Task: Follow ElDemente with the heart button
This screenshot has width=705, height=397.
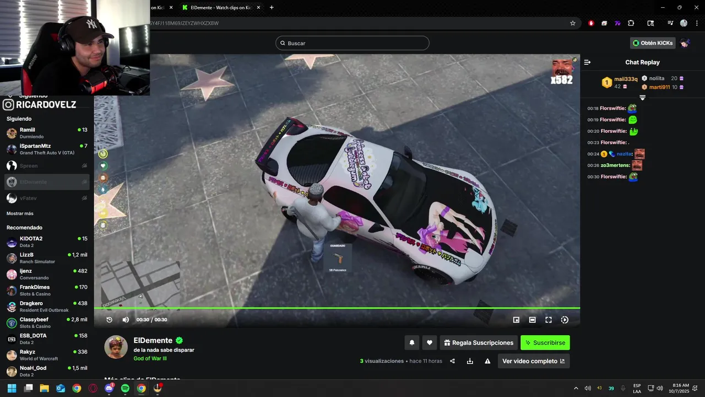Action: point(430,342)
